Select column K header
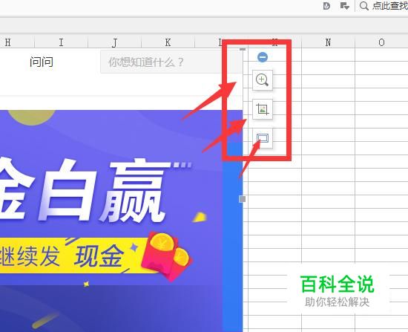This screenshot has height=332, width=408. coord(168,42)
